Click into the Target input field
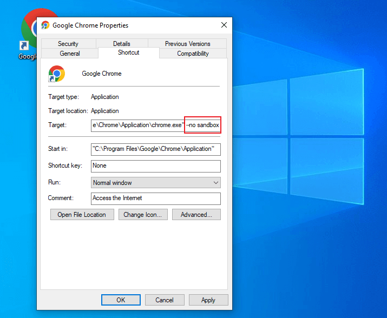Screen dimensions: 387x318 click(156, 125)
